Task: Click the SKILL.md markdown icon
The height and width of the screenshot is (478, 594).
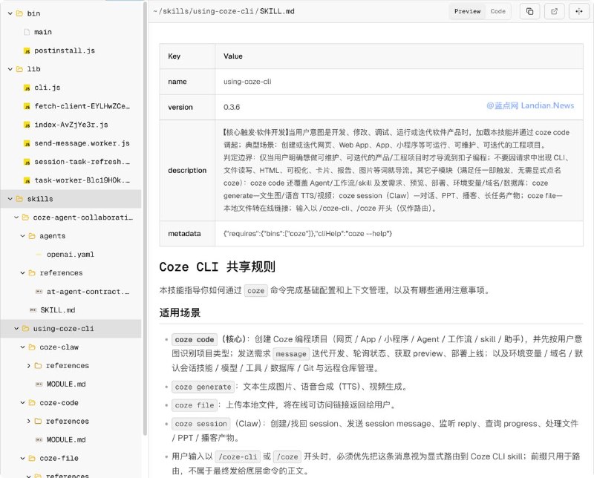Action: pyautogui.click(x=33, y=310)
